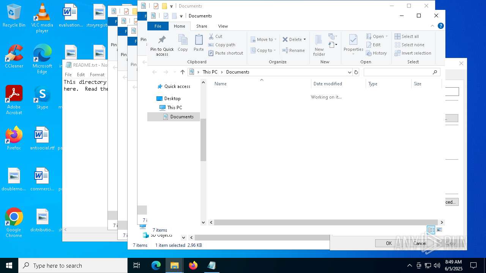Click OK button in dialog
The image size is (486, 273).
389,243
